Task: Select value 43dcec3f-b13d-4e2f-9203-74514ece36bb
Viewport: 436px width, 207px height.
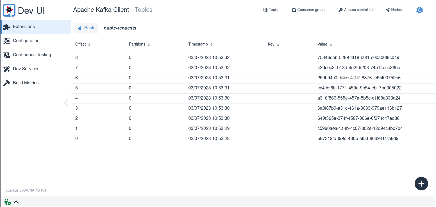Action: tap(359, 68)
